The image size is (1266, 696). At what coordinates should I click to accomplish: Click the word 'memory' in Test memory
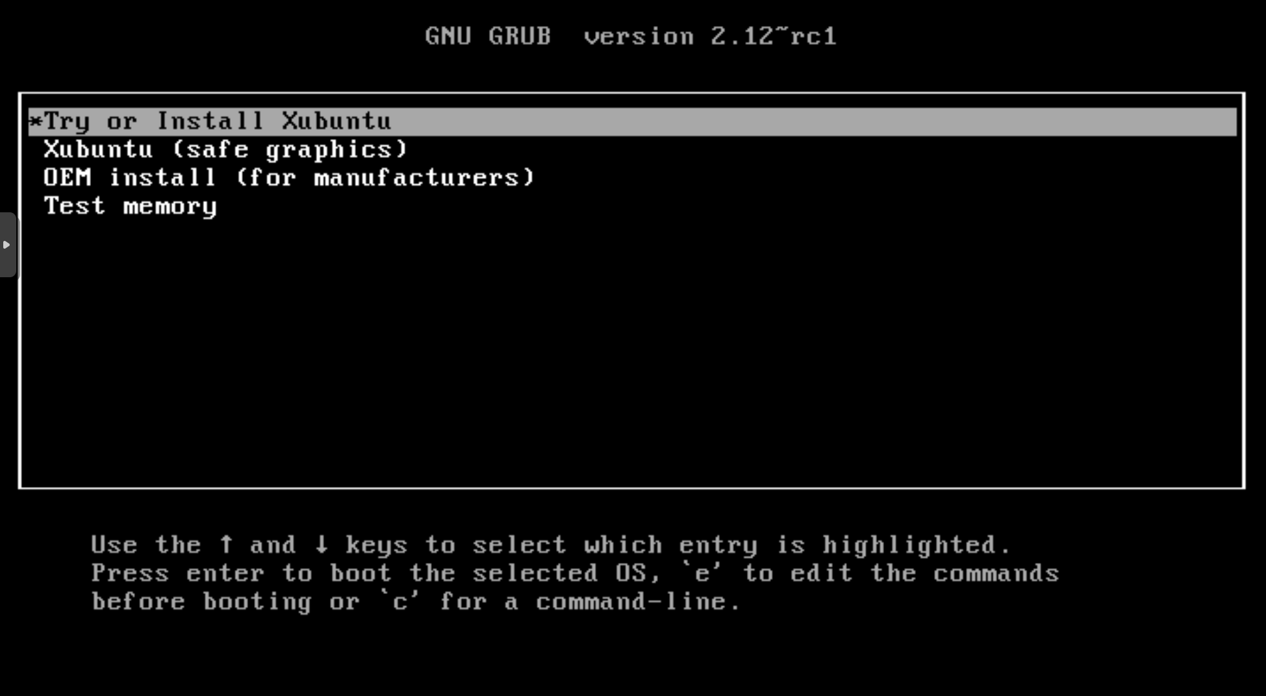coord(170,207)
